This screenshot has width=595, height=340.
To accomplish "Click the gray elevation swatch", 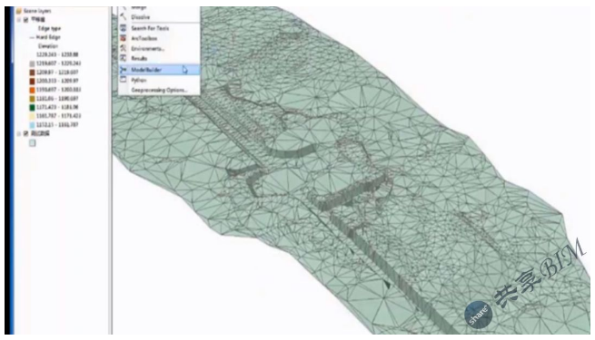I will (x=33, y=63).
